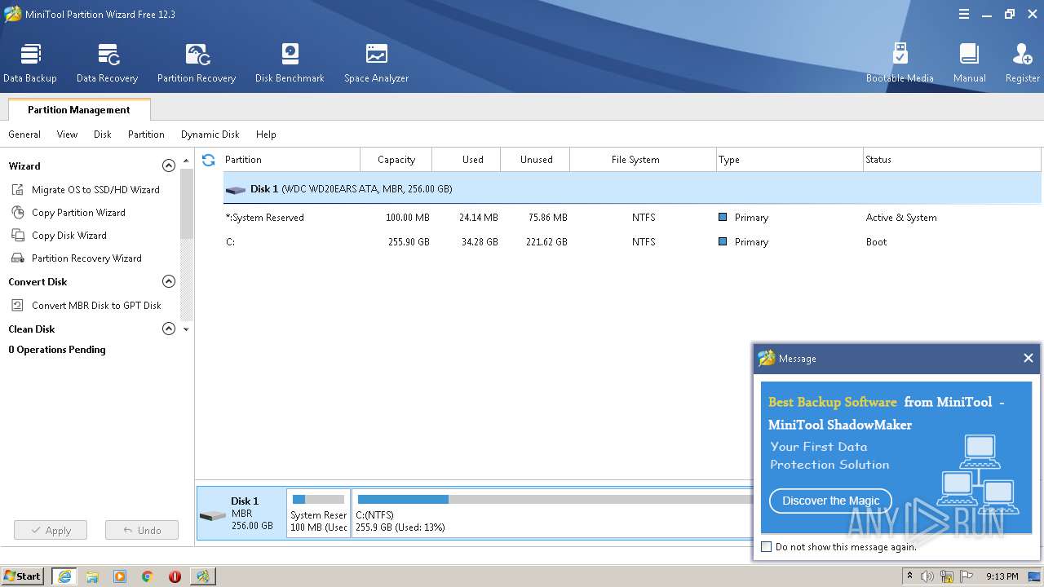Sort by Partition column header
Viewport: 1044px width, 587px height.
pyautogui.click(x=291, y=160)
